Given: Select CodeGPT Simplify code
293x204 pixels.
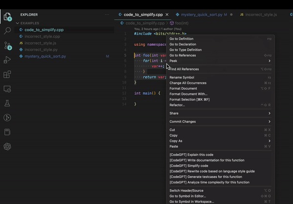Looking at the screenshot, I should pyautogui.click(x=220, y=166).
